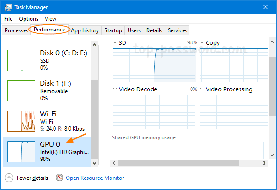This screenshot has height=190, width=277.
Task: Click the Video Processing usage graph
Action: point(234,112)
